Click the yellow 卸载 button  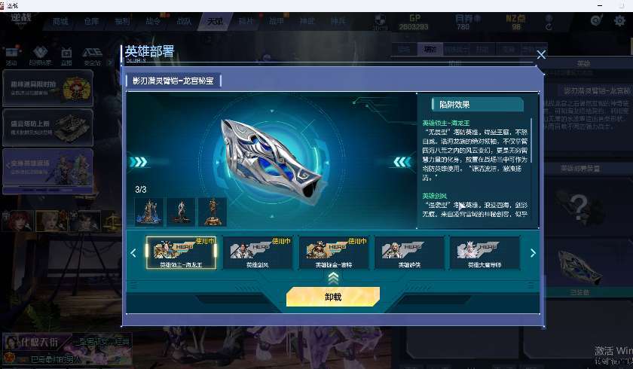click(x=333, y=297)
